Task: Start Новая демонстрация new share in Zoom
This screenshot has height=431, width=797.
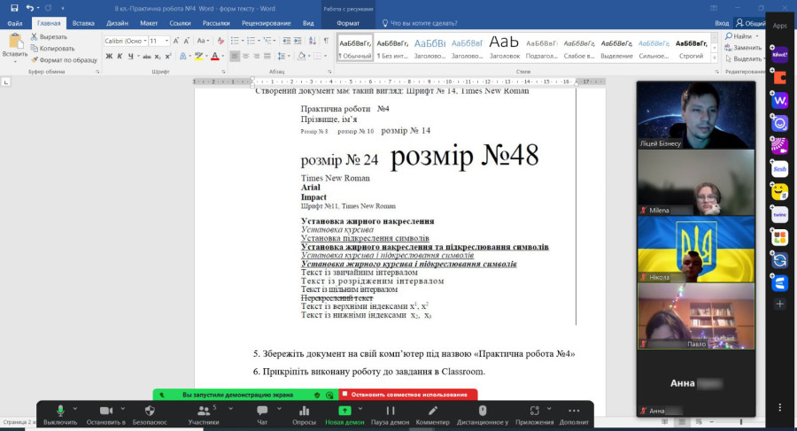Action: pos(344,415)
